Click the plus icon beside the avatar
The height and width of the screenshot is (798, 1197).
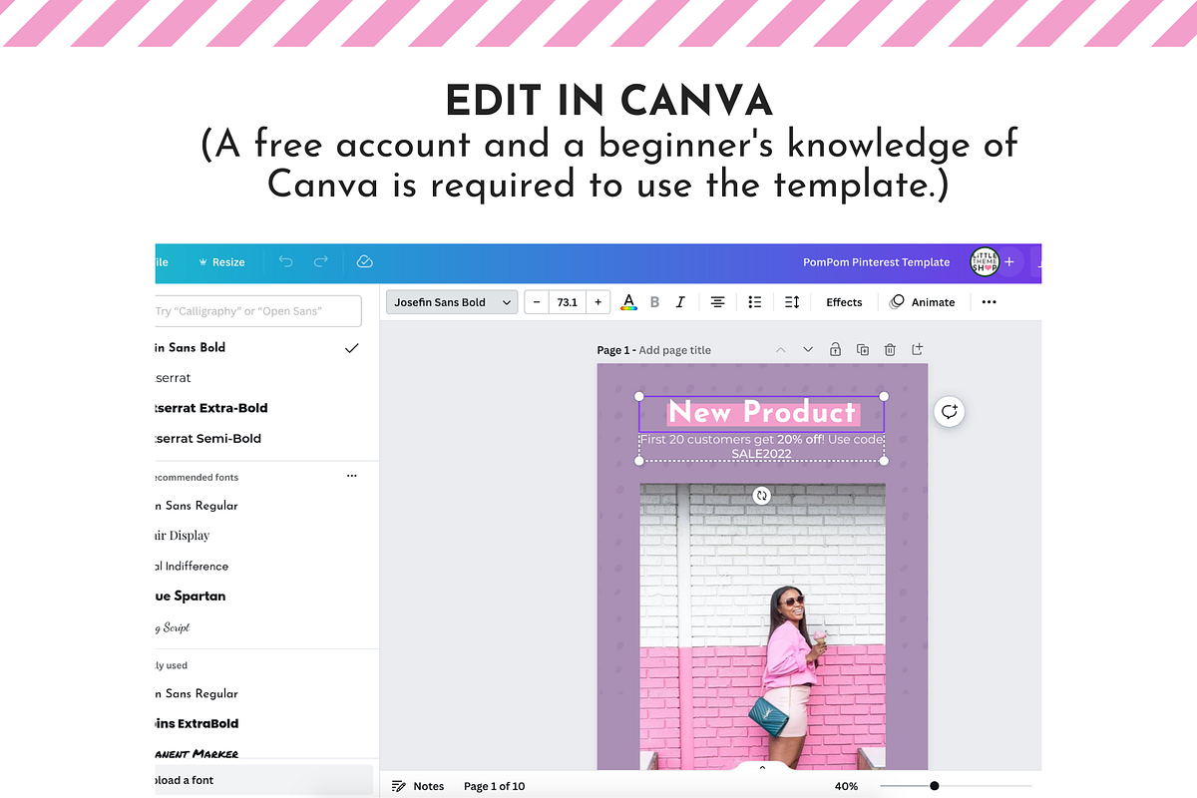[1009, 261]
